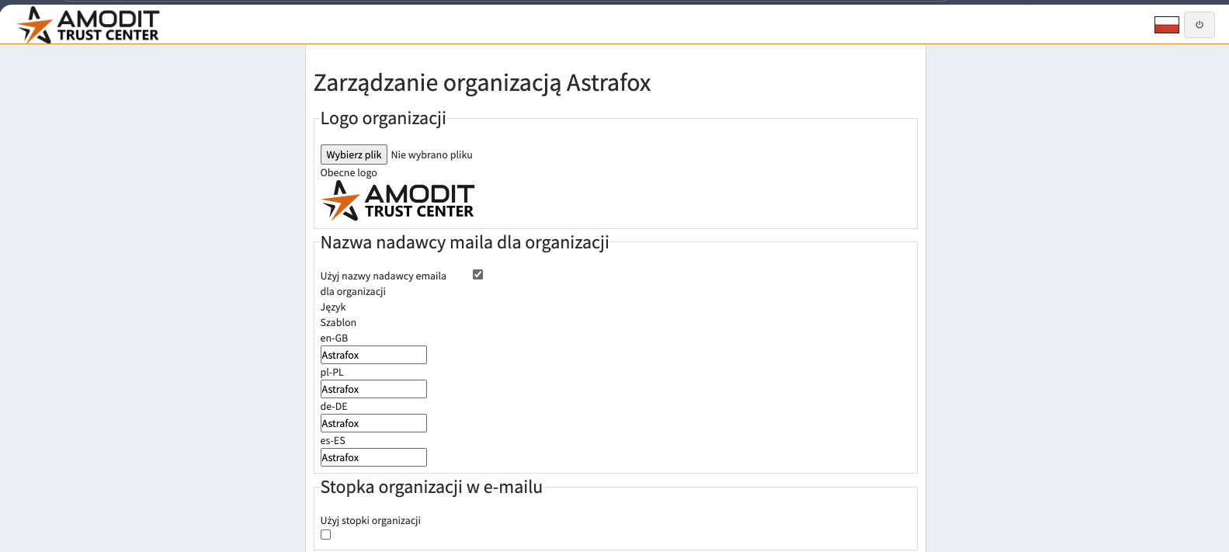Click the "Obecne logo" label

pos(349,173)
